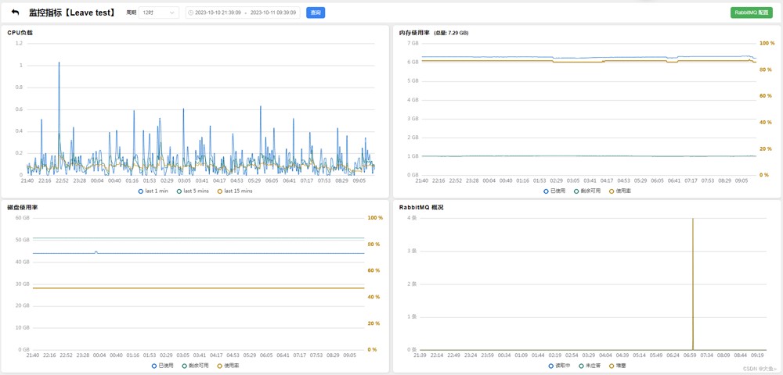783x375 pixels.
Task: Click the end date 2023-10-11 09:39:09 field
Action: (272, 13)
